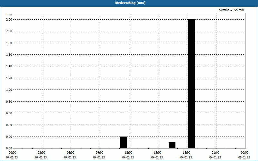Select the 1,40 y-axis value

click(9, 66)
